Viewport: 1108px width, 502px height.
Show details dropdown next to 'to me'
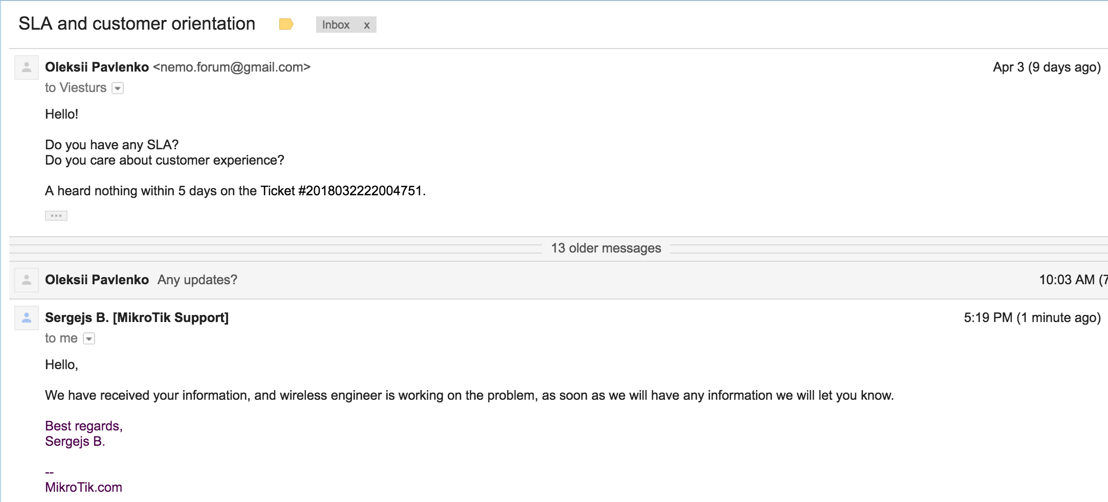(x=89, y=339)
